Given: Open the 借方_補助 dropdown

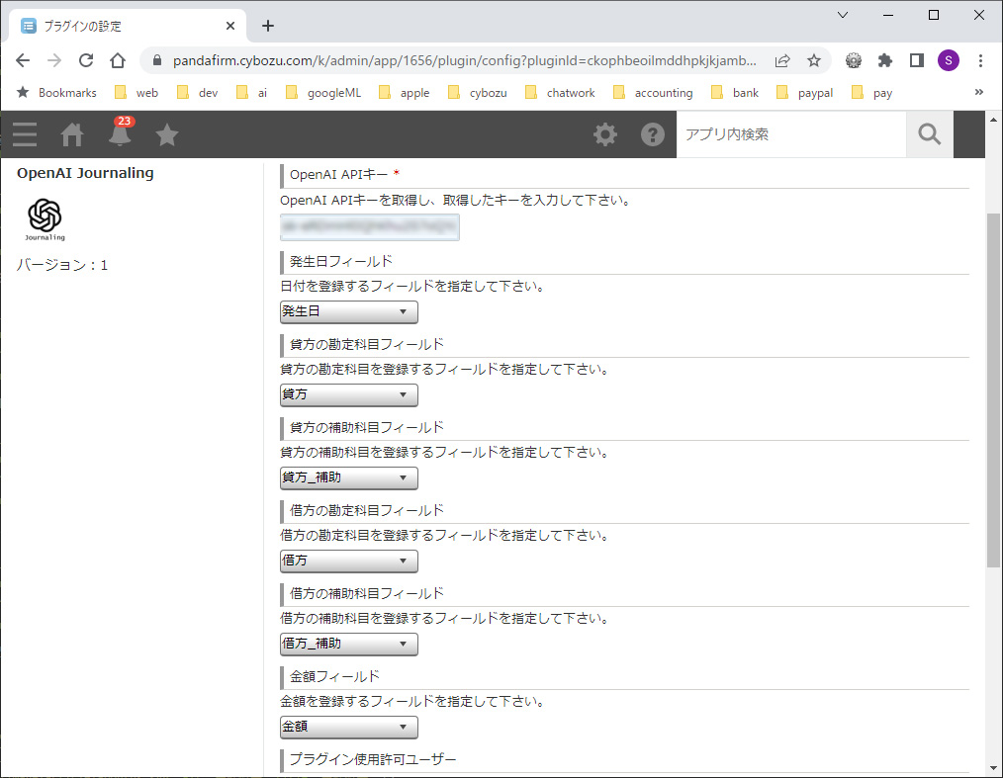Looking at the screenshot, I should [x=349, y=645].
